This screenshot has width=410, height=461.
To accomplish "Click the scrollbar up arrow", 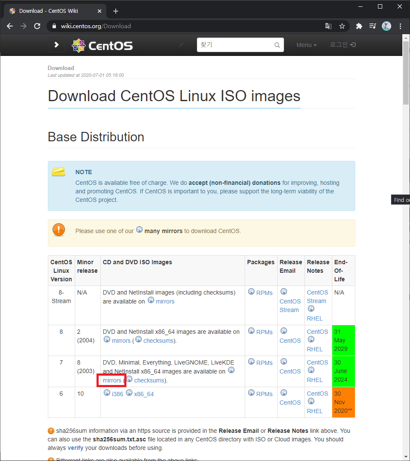I will (406, 38).
